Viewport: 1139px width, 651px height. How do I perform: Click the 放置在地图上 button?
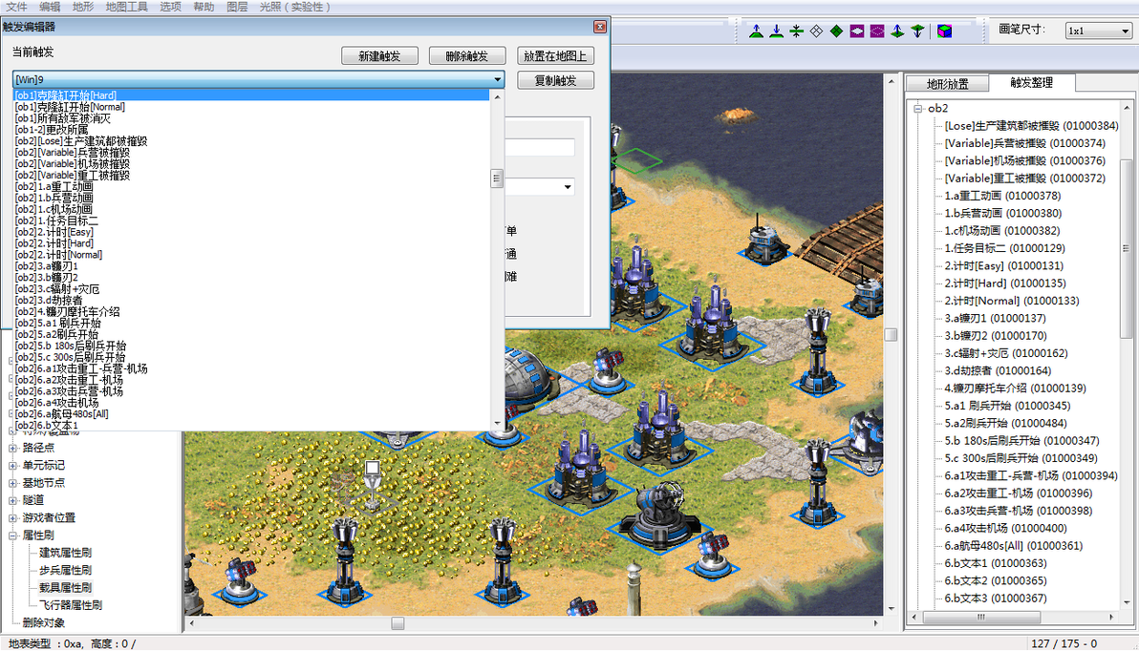click(556, 56)
